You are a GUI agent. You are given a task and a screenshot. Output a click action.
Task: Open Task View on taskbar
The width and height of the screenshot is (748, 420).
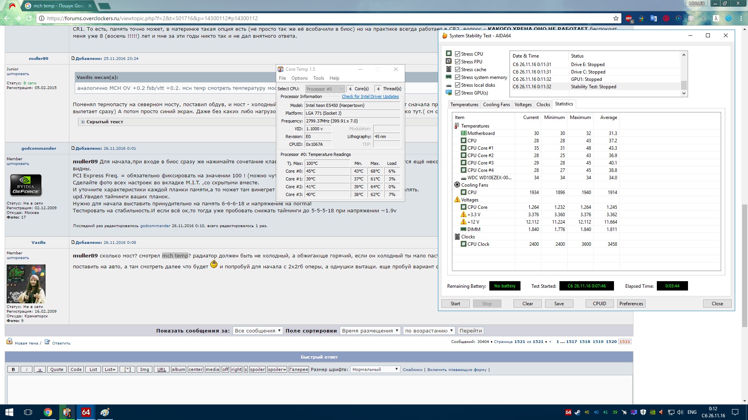(x=28, y=412)
